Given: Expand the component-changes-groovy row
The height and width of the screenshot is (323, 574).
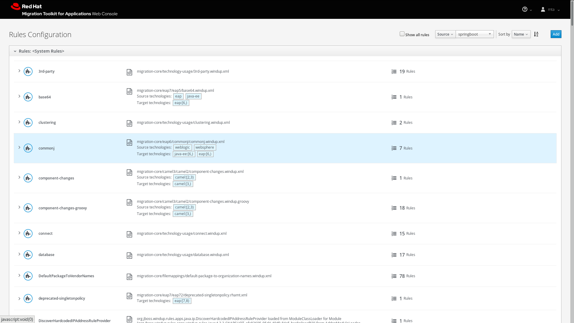Looking at the screenshot, I should coord(19,207).
